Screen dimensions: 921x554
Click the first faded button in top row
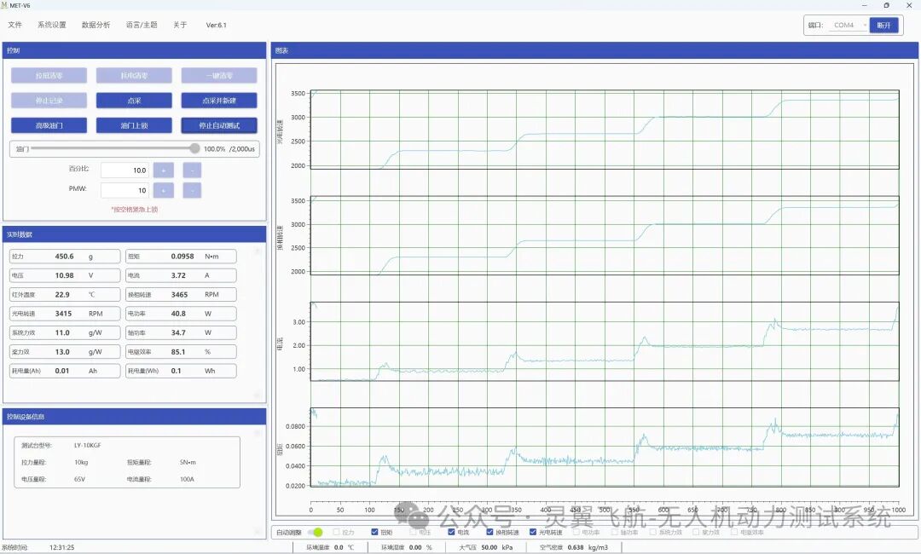tap(49, 75)
